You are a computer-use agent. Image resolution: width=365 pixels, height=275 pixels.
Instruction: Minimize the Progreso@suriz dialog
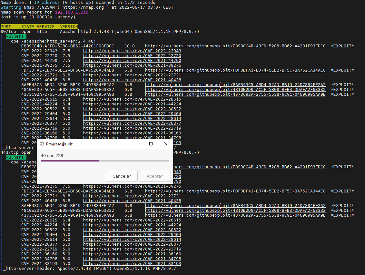(136, 144)
